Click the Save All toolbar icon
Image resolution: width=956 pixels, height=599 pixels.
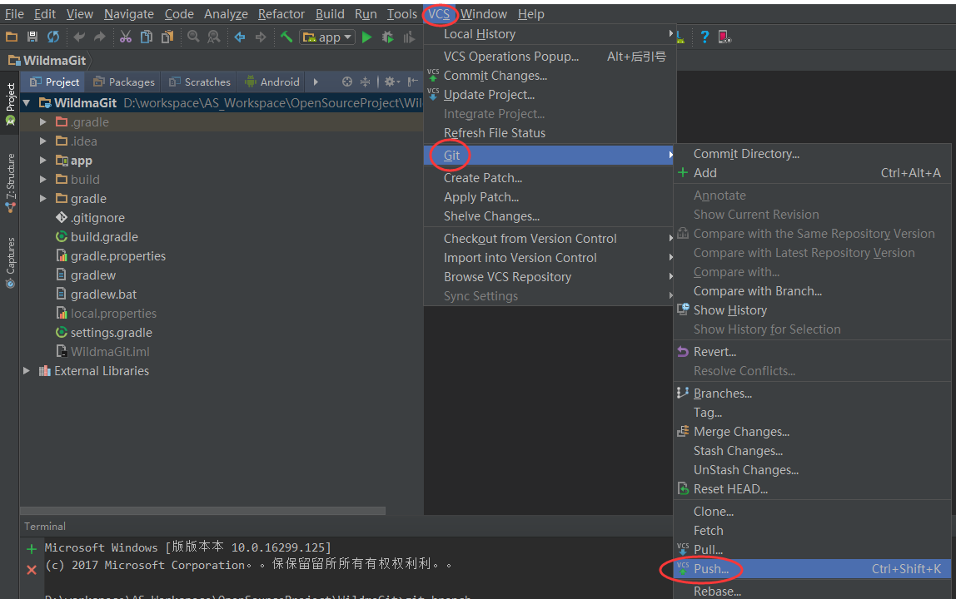(32, 37)
